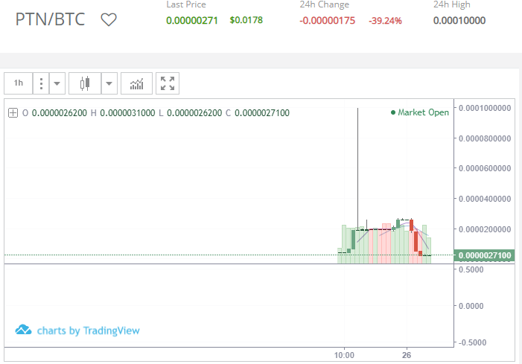
Task: Toggle fullscreen mode for the chart
Action: point(168,83)
